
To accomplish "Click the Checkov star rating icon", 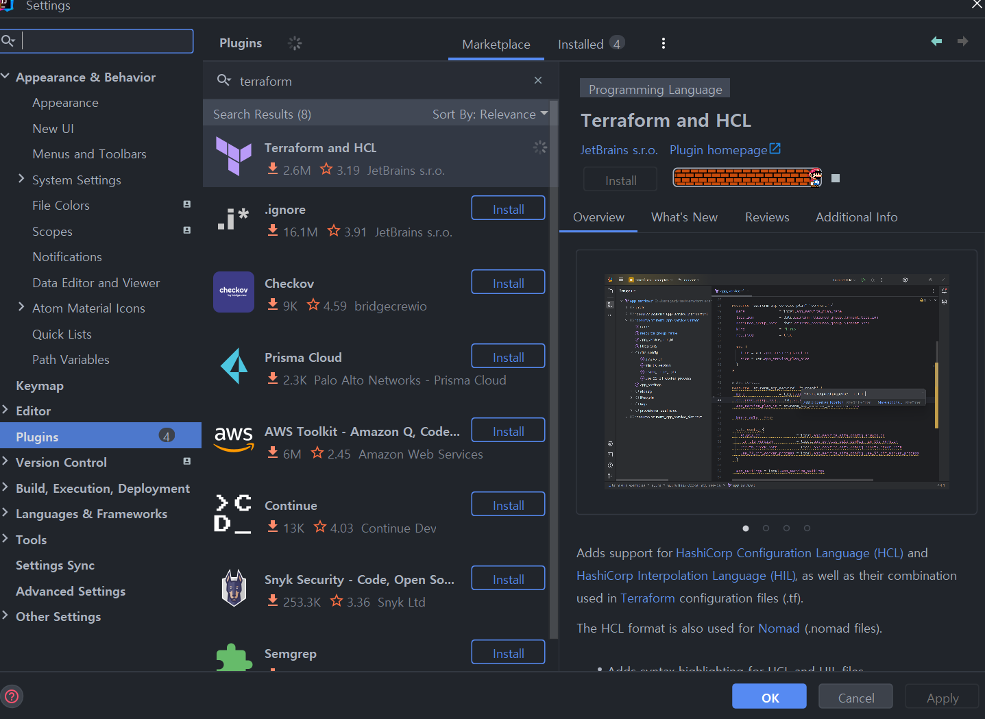I will (x=313, y=304).
